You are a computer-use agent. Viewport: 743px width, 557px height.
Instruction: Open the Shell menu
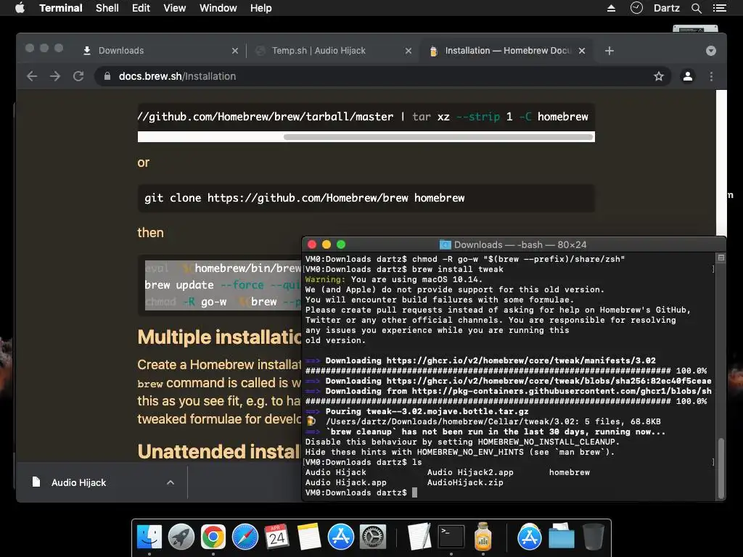107,8
